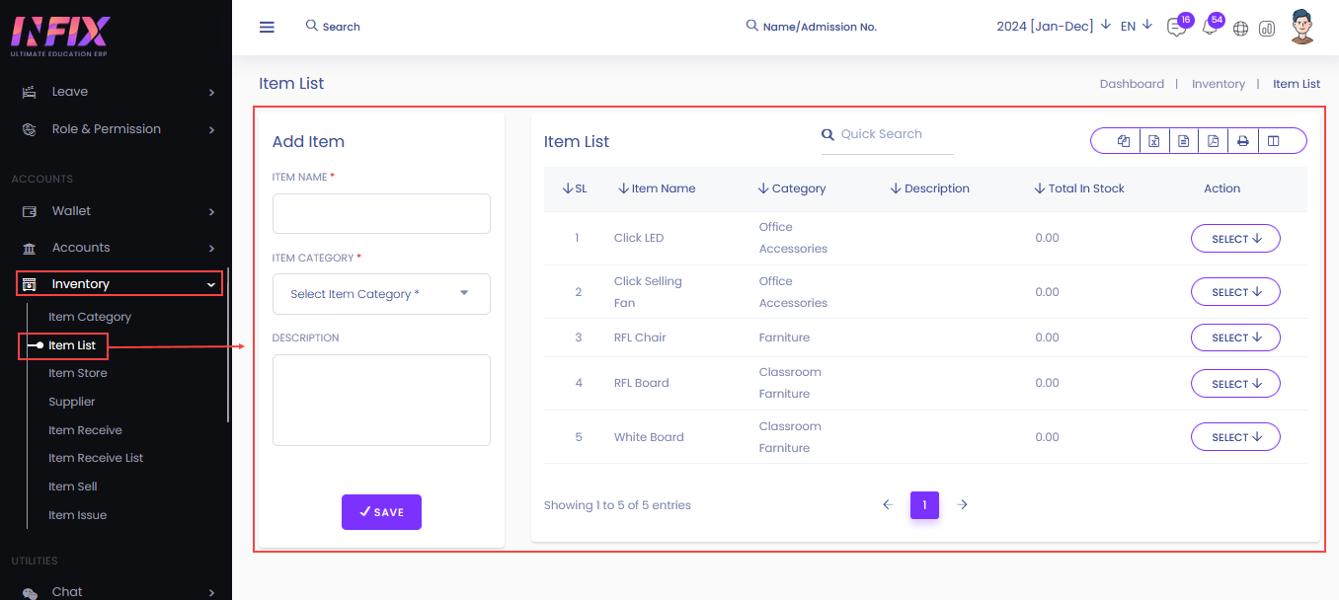This screenshot has height=600, width=1339.
Task: Open Item Sell submenu item
Action: pos(73,487)
